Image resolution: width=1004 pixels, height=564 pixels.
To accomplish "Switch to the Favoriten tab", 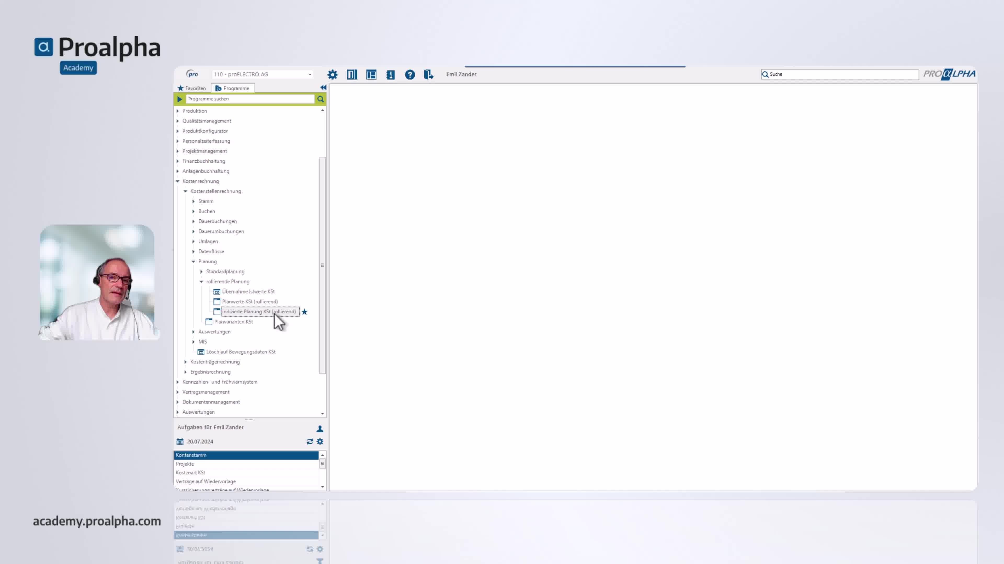I will click(x=192, y=88).
